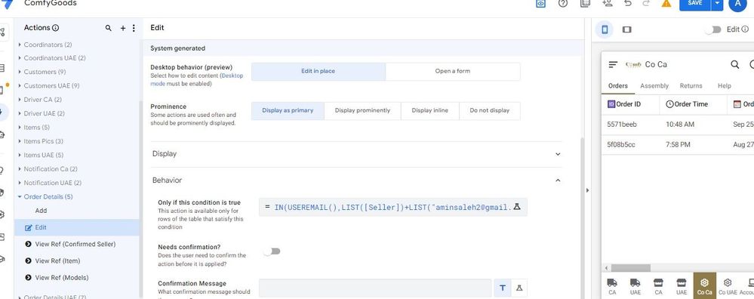
Task: Click the Confirmation Message input field
Action: click(375, 288)
